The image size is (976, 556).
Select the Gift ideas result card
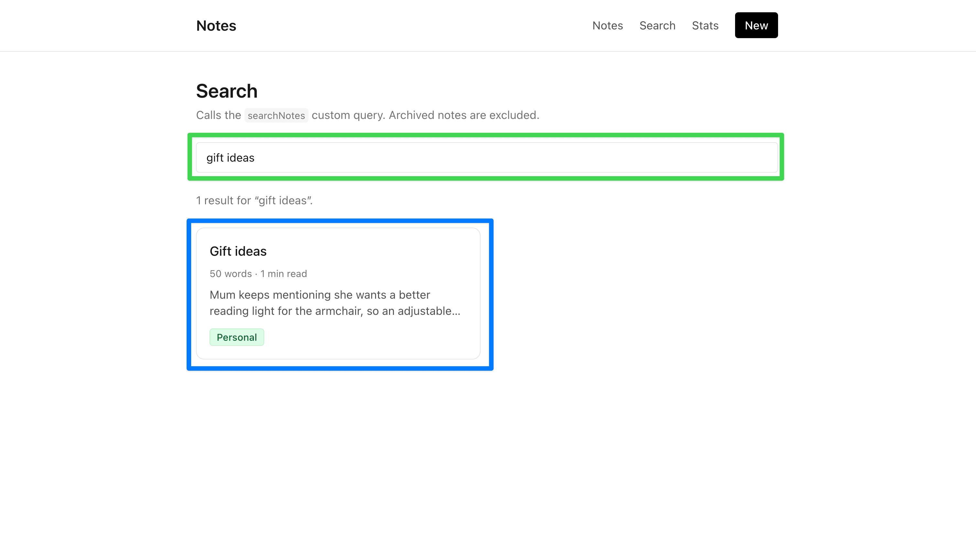[338, 293]
